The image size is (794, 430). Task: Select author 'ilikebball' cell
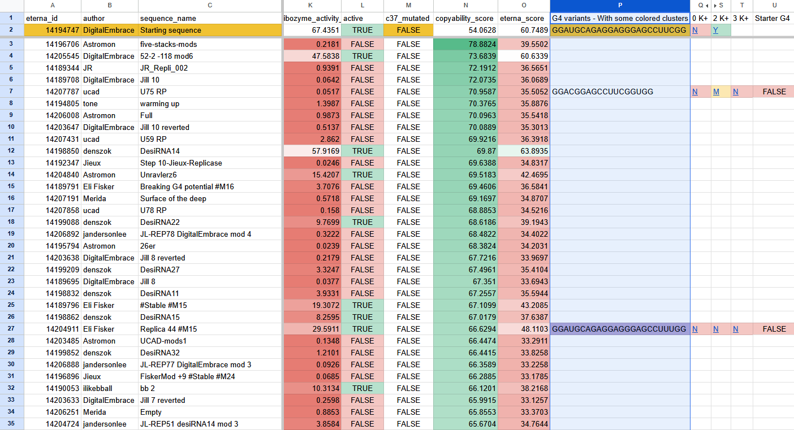[109, 388]
